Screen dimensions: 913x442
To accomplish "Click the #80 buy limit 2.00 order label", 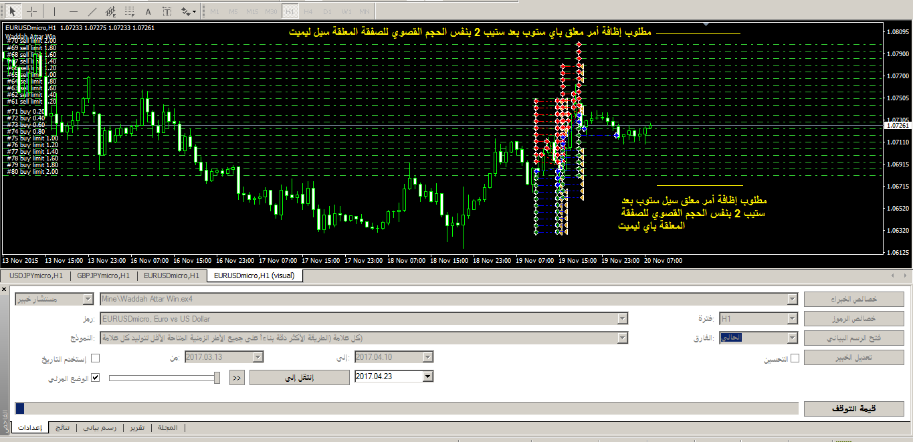I will coord(32,172).
